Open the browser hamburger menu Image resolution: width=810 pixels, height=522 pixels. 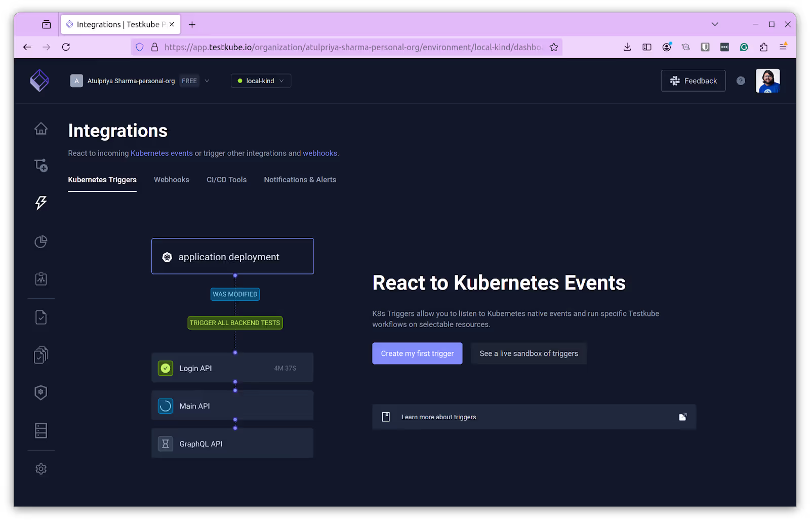click(783, 47)
